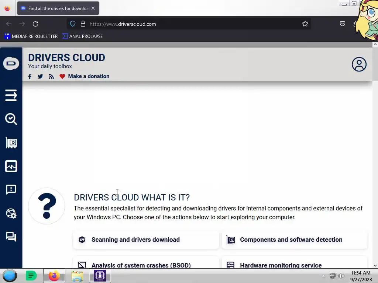Open the purple chip app in taskbar
This screenshot has height=283, width=378.
click(100, 276)
